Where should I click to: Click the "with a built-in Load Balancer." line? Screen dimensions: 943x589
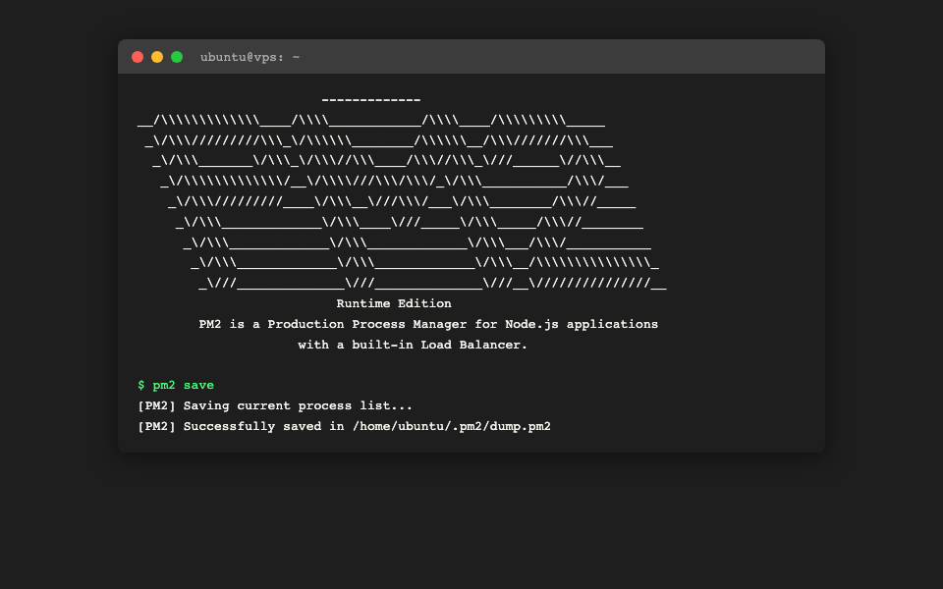click(413, 345)
